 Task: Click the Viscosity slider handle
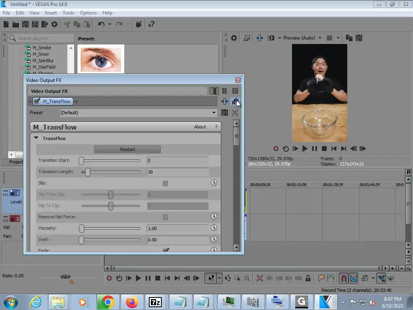pyautogui.click(x=81, y=228)
